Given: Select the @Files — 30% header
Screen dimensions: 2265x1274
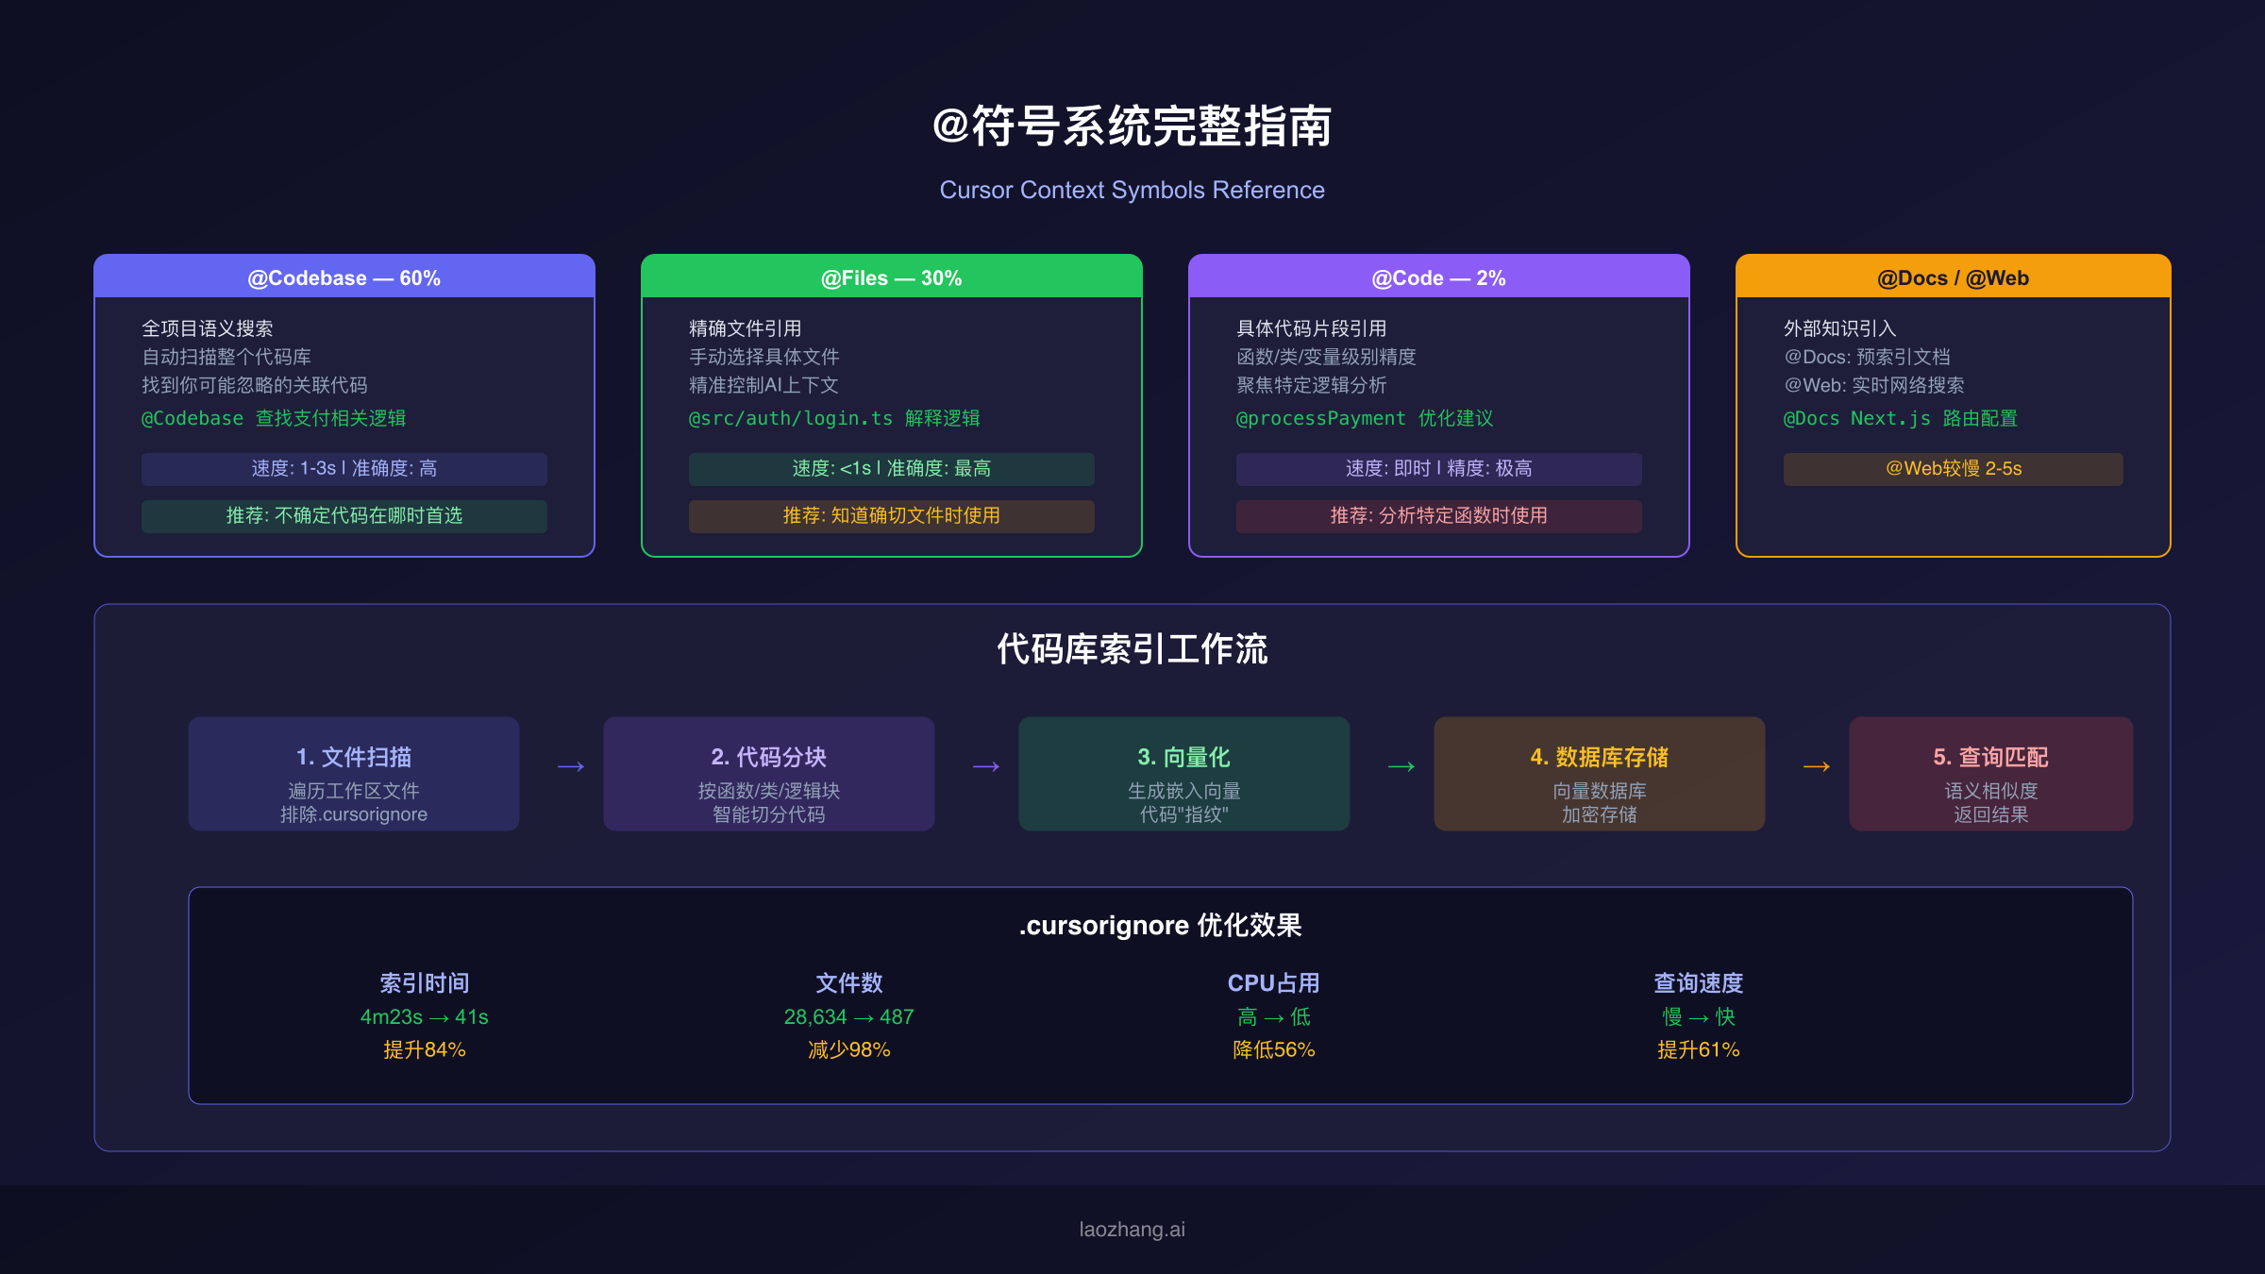Looking at the screenshot, I should [x=891, y=277].
